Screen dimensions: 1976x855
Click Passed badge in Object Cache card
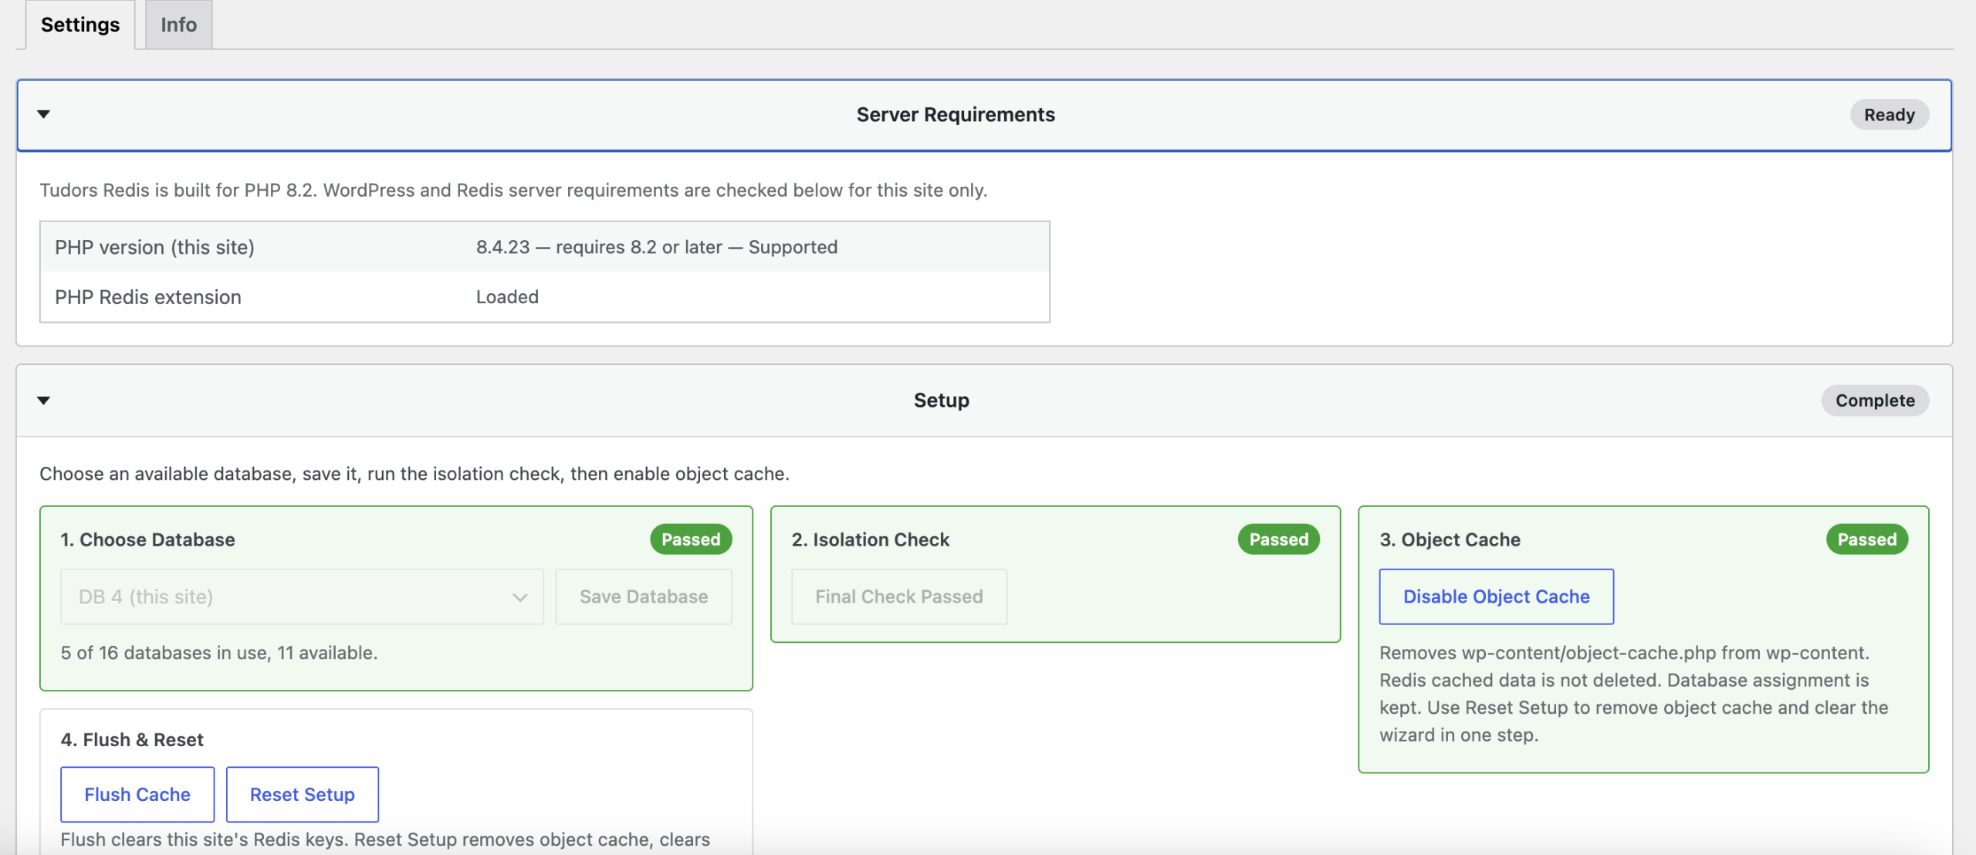click(x=1867, y=539)
